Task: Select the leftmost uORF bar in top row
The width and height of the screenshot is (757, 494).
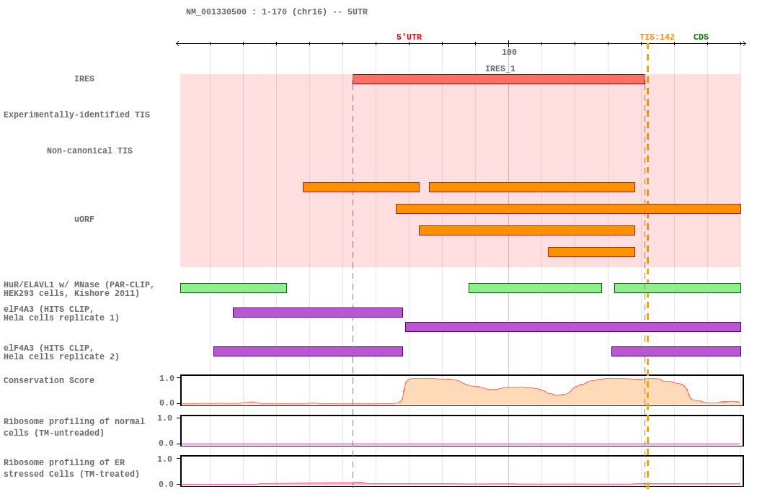Action: [360, 187]
